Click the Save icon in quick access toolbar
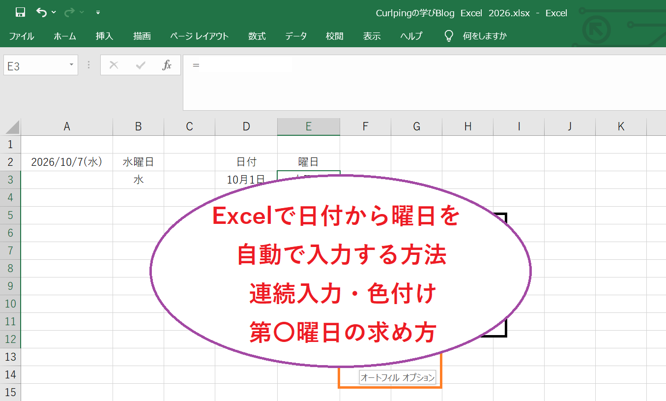Viewport: 666px width, 401px height. tap(20, 12)
